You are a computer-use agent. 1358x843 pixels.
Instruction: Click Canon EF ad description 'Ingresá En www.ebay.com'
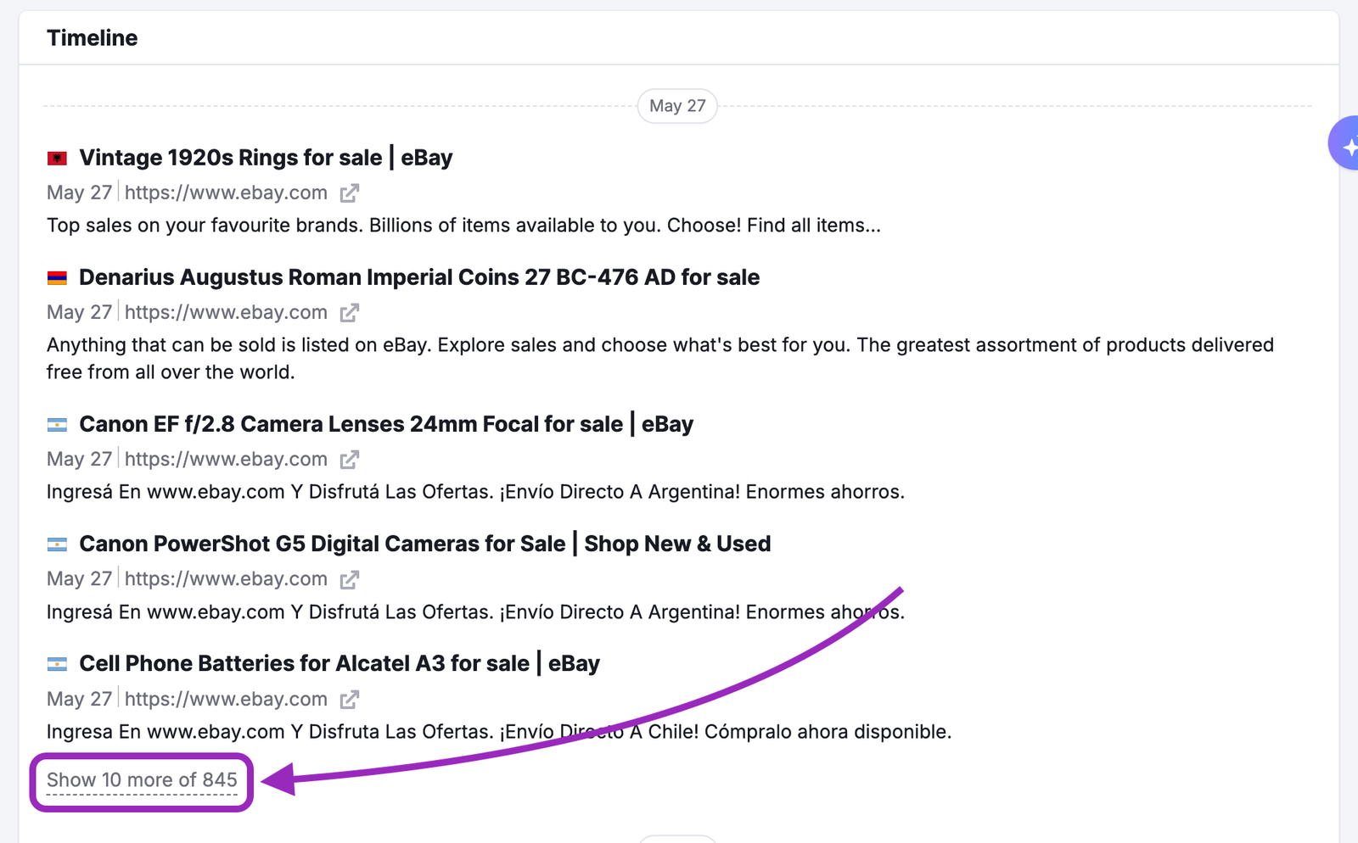(x=475, y=492)
